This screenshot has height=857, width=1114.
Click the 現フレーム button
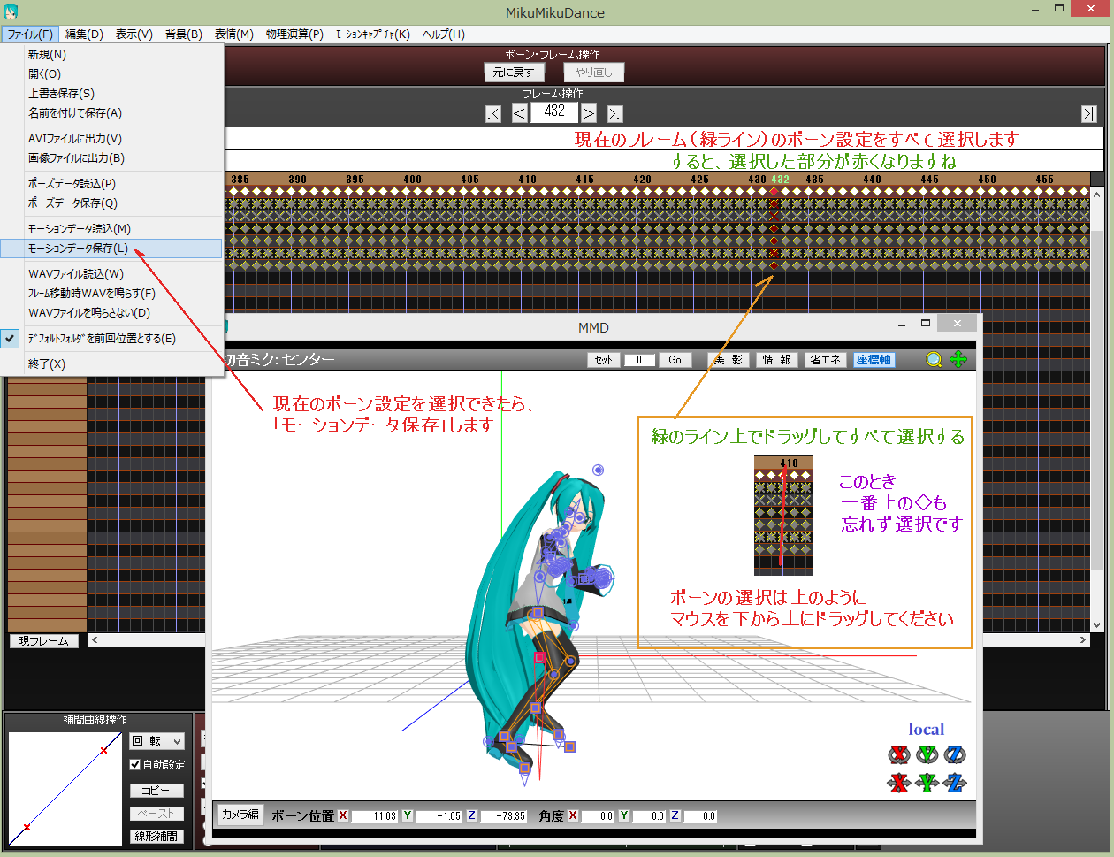coord(44,641)
